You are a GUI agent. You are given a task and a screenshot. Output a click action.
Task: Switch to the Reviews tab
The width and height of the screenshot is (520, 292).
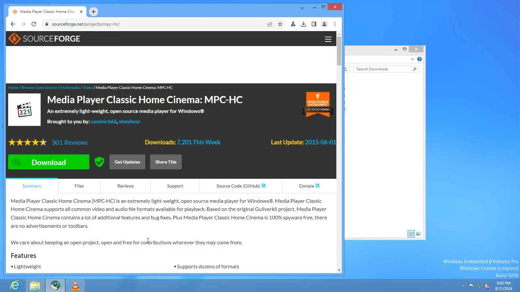tap(125, 186)
